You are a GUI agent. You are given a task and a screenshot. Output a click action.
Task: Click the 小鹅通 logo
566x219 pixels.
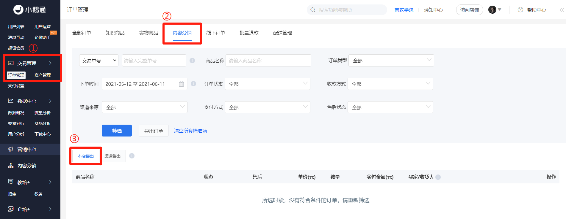30,10
